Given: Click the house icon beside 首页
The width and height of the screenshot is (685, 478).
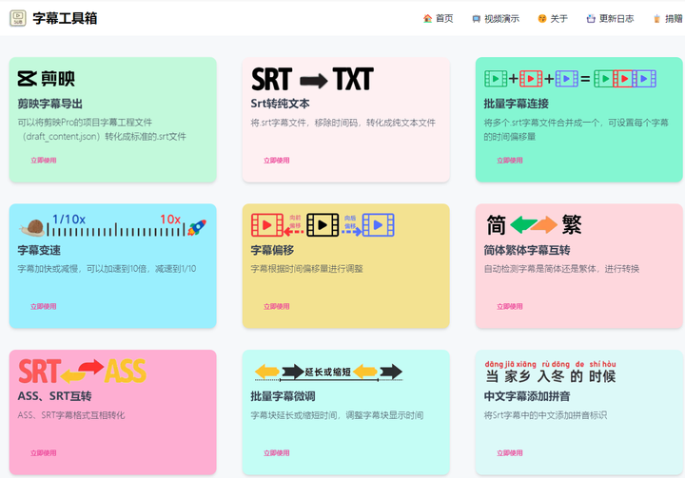Looking at the screenshot, I should (x=428, y=18).
